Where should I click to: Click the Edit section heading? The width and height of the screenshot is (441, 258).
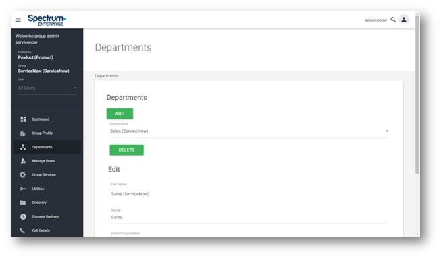(x=114, y=169)
